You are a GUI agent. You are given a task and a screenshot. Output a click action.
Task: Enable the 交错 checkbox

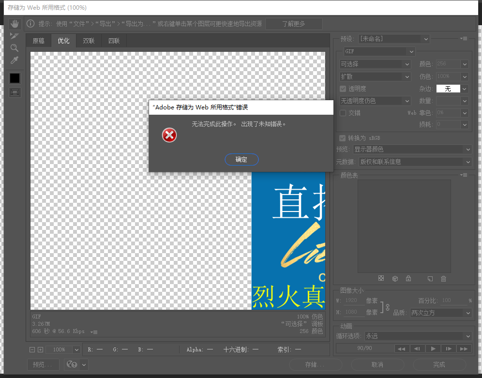click(343, 113)
